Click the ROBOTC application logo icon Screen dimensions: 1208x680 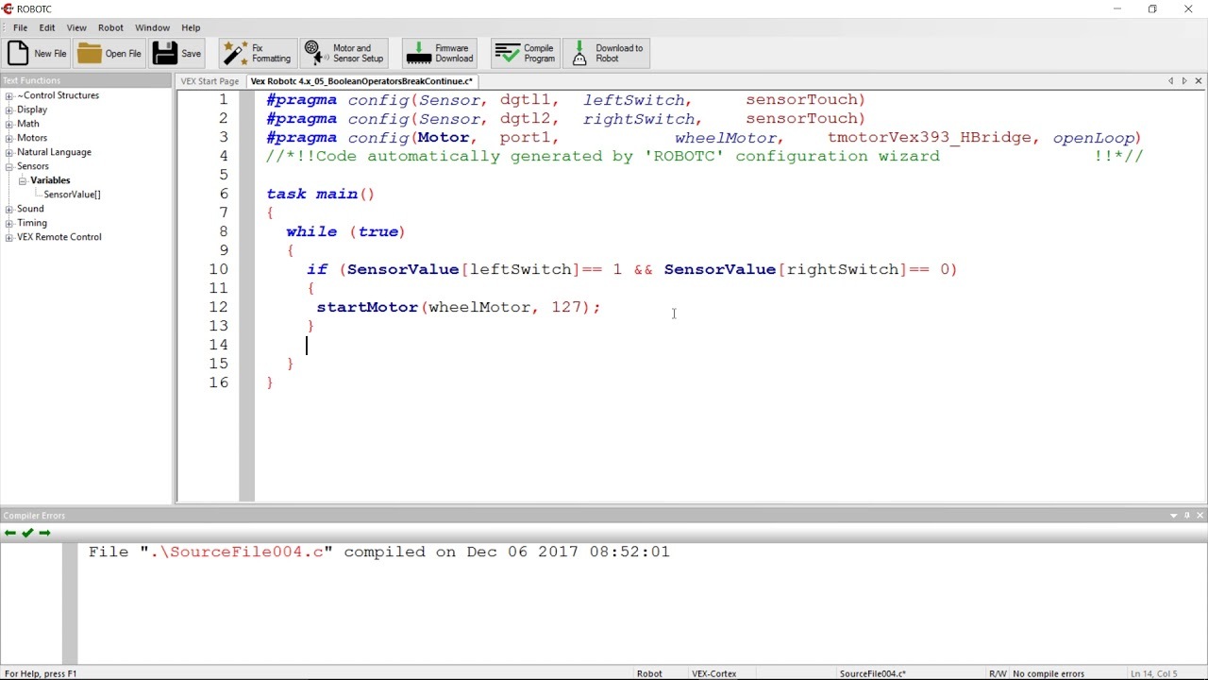[8, 8]
